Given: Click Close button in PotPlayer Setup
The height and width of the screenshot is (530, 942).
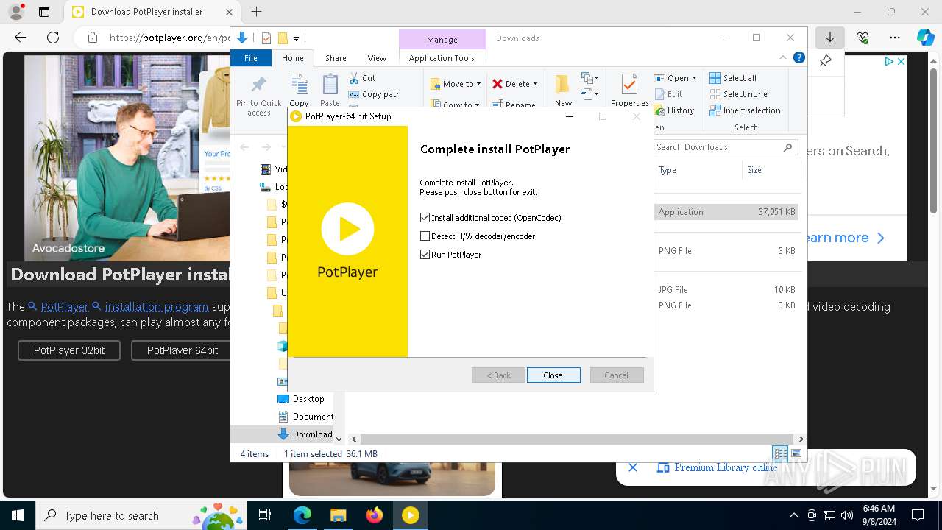Looking at the screenshot, I should pyautogui.click(x=553, y=375).
